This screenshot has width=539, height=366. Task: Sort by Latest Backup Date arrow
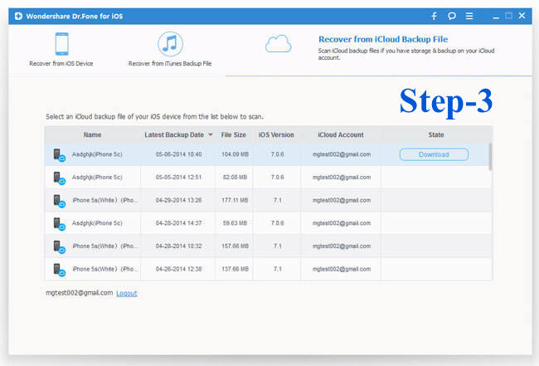pyautogui.click(x=210, y=134)
